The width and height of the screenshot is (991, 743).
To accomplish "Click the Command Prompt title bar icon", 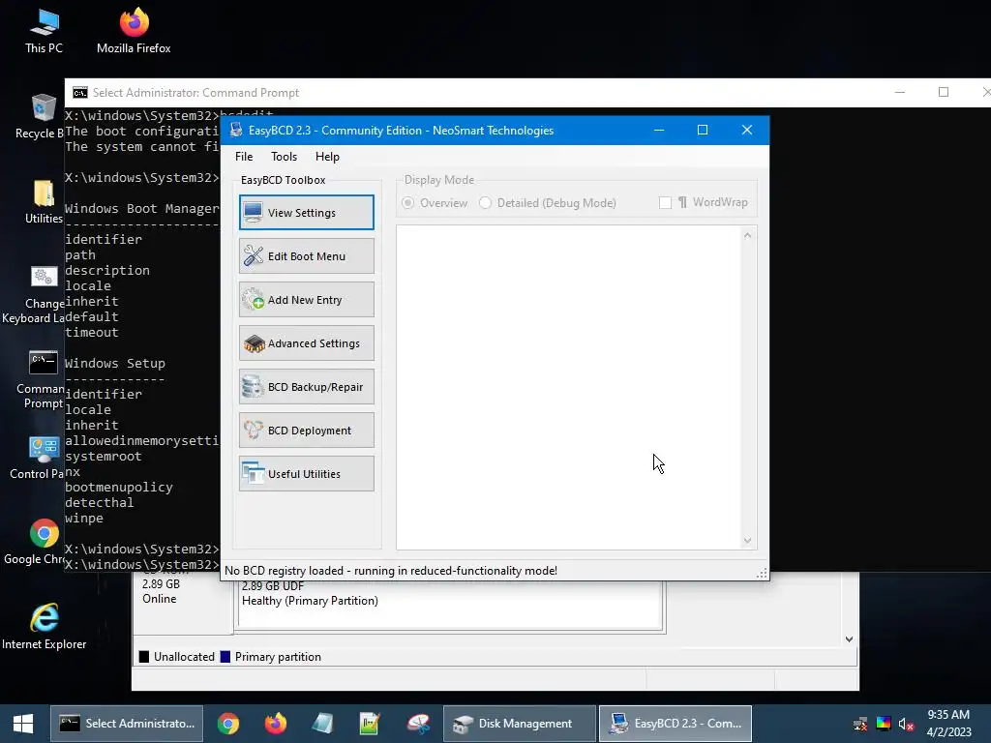I will coord(80,93).
